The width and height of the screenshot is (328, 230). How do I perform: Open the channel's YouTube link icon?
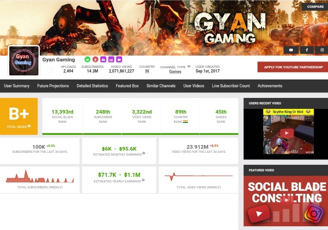pos(291,50)
